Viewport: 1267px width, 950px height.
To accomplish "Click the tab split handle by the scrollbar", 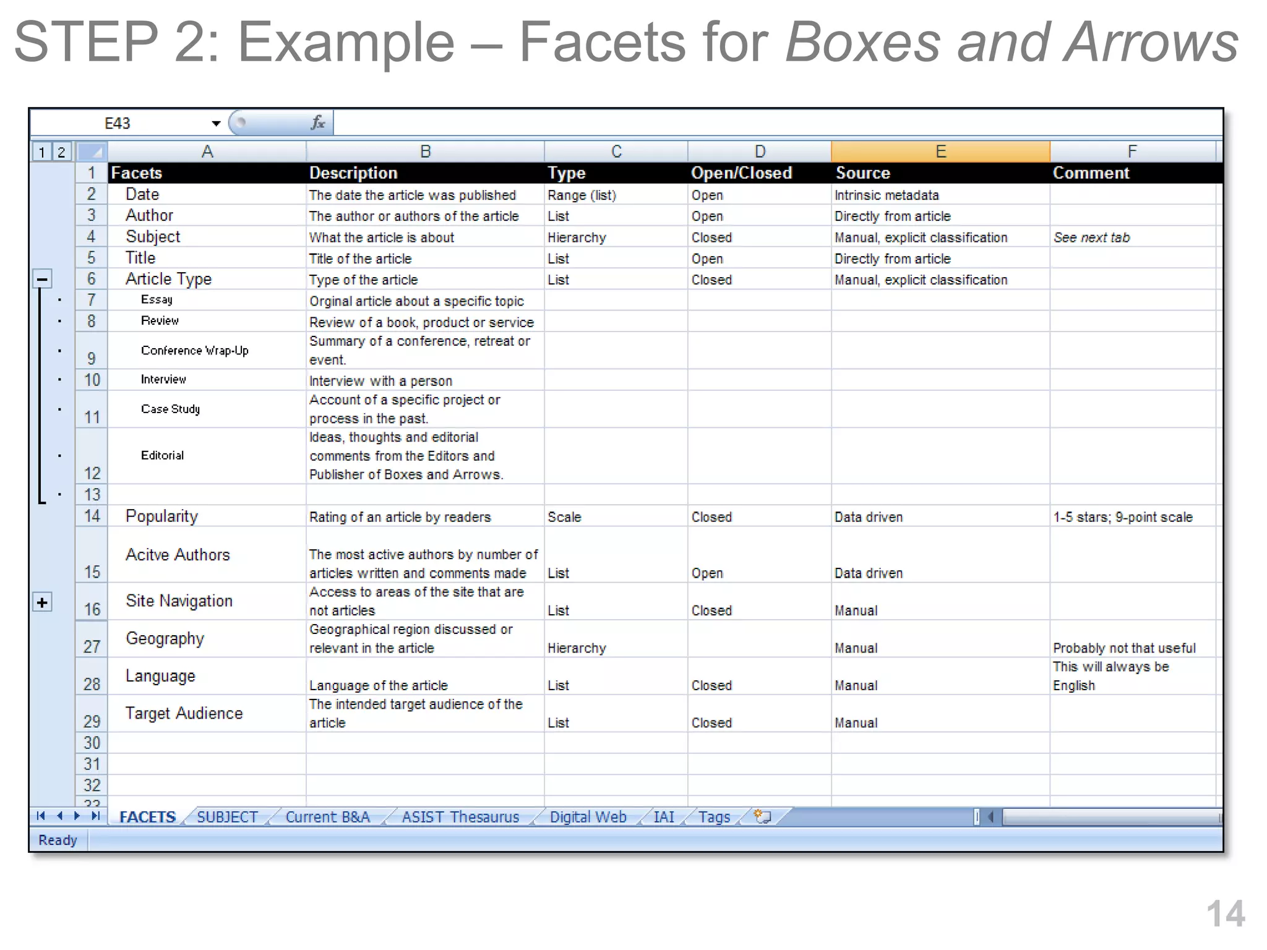I will click(977, 817).
